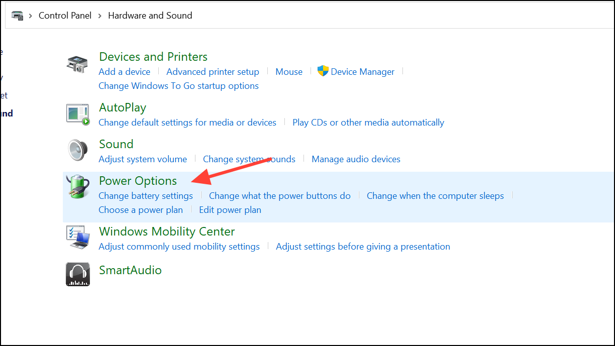Open Change what the power buttons do
The width and height of the screenshot is (615, 346).
[280, 195]
